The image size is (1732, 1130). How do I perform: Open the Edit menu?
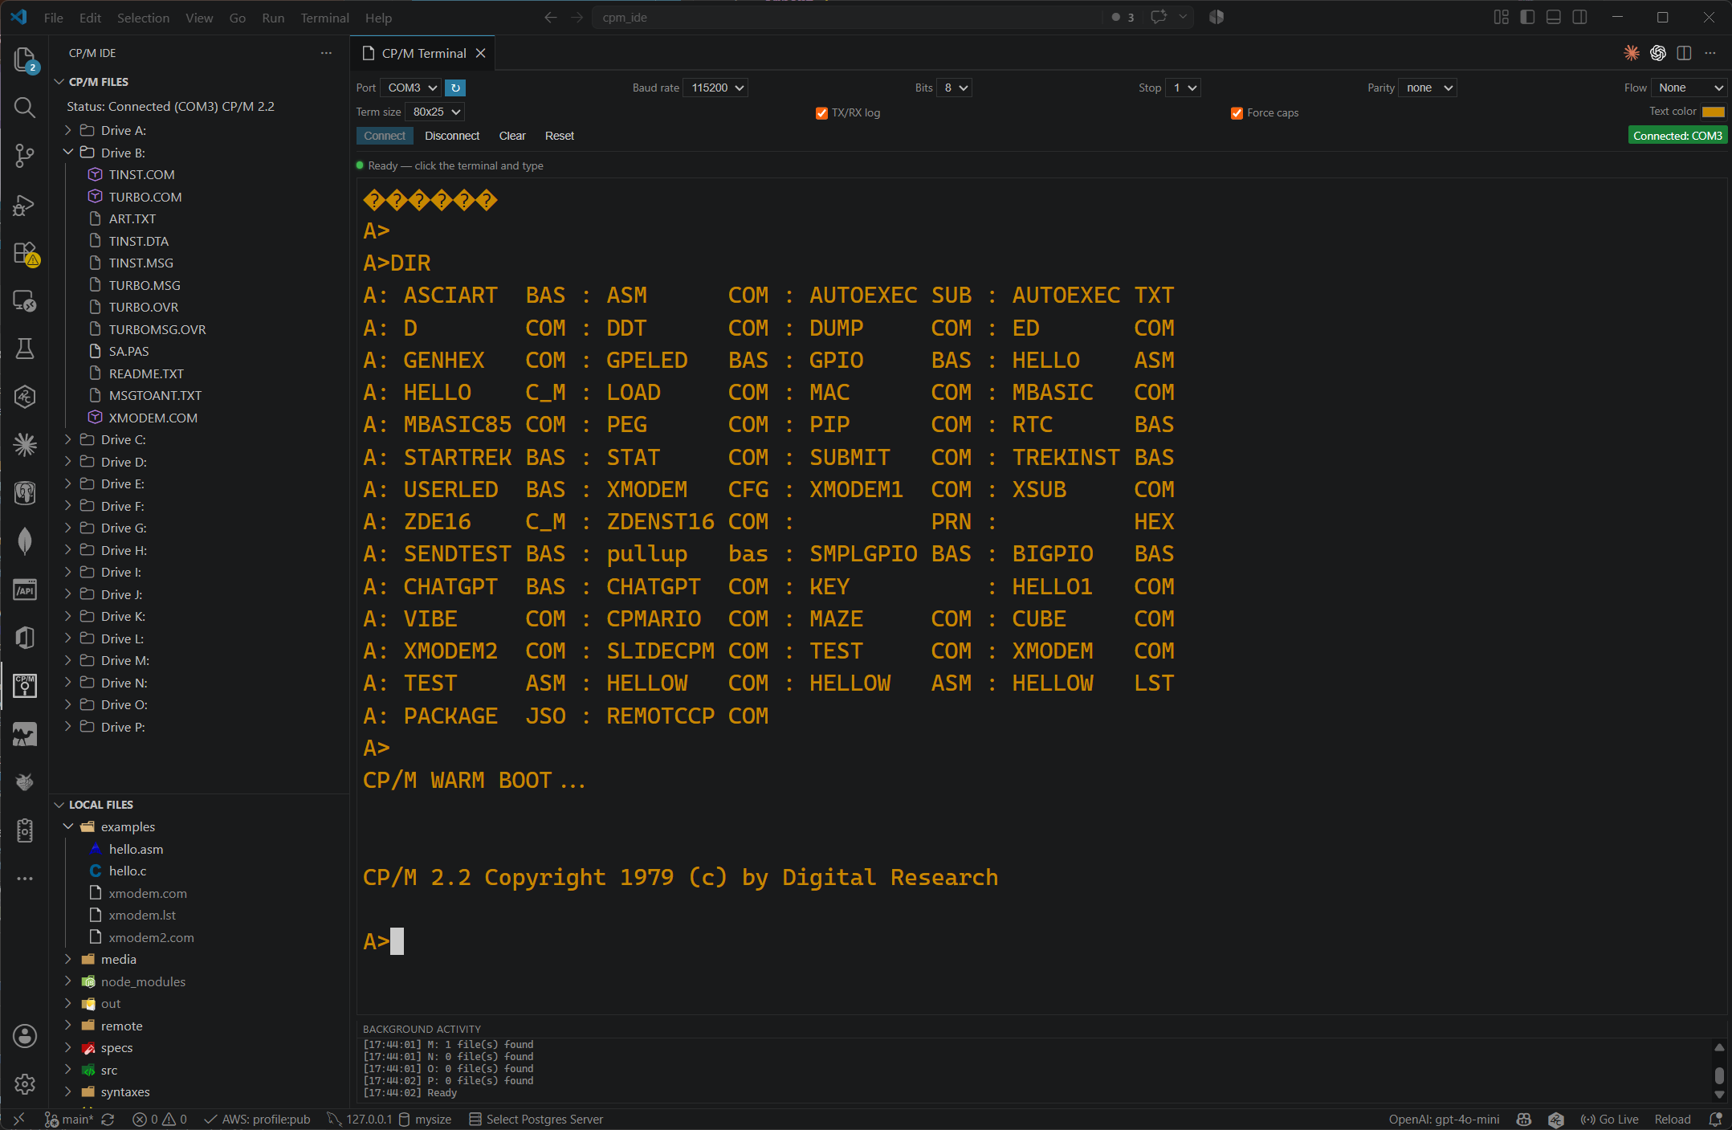click(90, 18)
